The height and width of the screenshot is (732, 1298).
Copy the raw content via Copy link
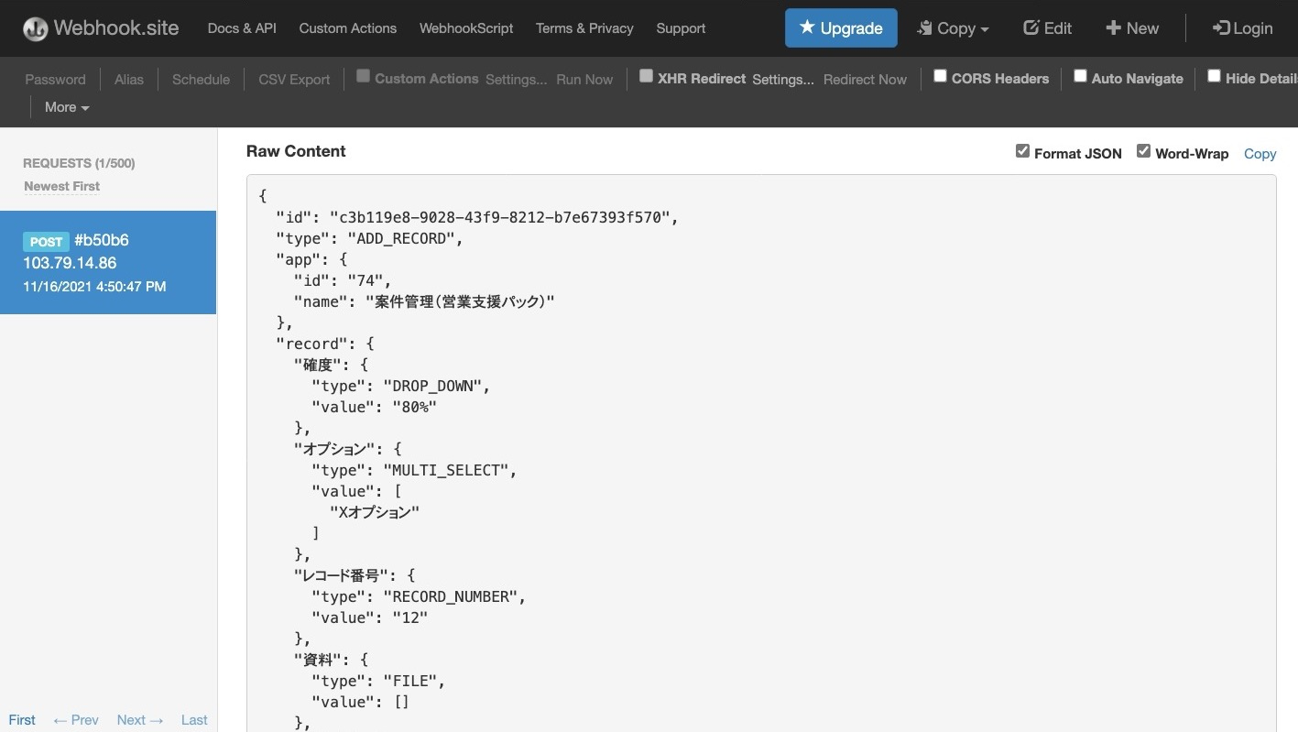1260,154
